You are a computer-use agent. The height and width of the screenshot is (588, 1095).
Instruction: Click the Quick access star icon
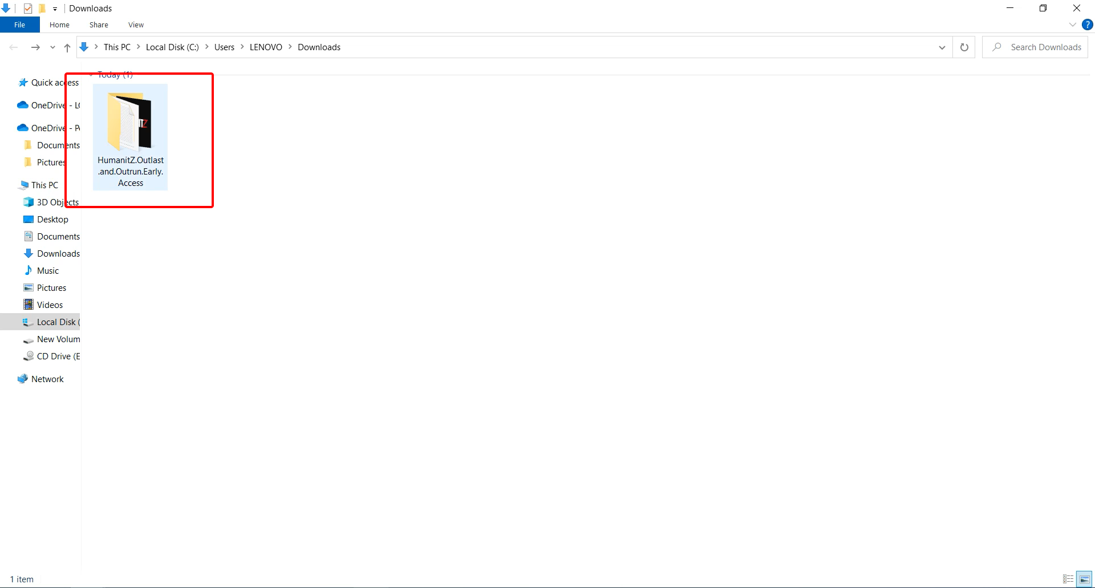tap(23, 83)
